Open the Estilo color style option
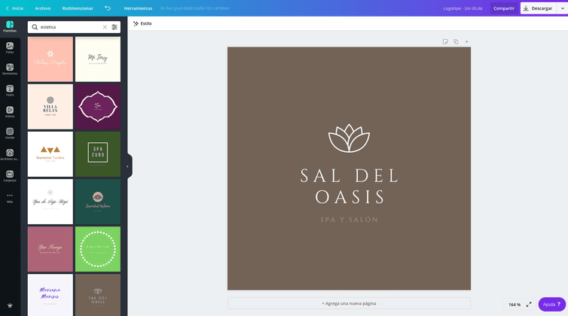The width and height of the screenshot is (568, 316). (x=142, y=23)
